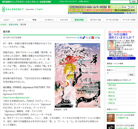Click the magnifier enlarge icon on the poster
Image resolution: width=138 pixels, height=129 pixels.
click(99, 107)
